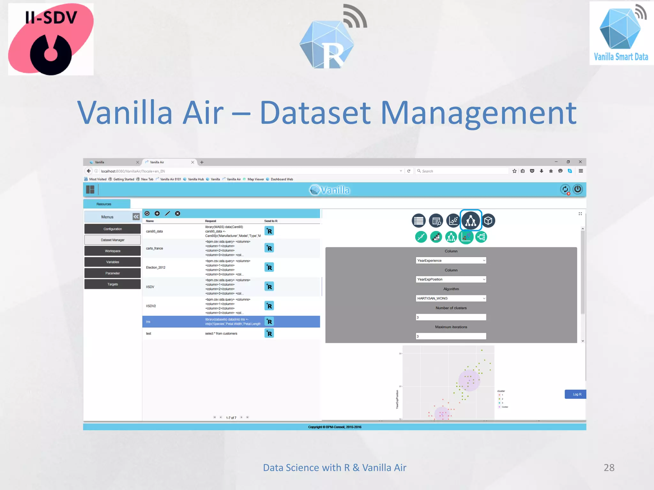Open the data preview search icon
This screenshot has width=654, height=490.
click(436, 220)
